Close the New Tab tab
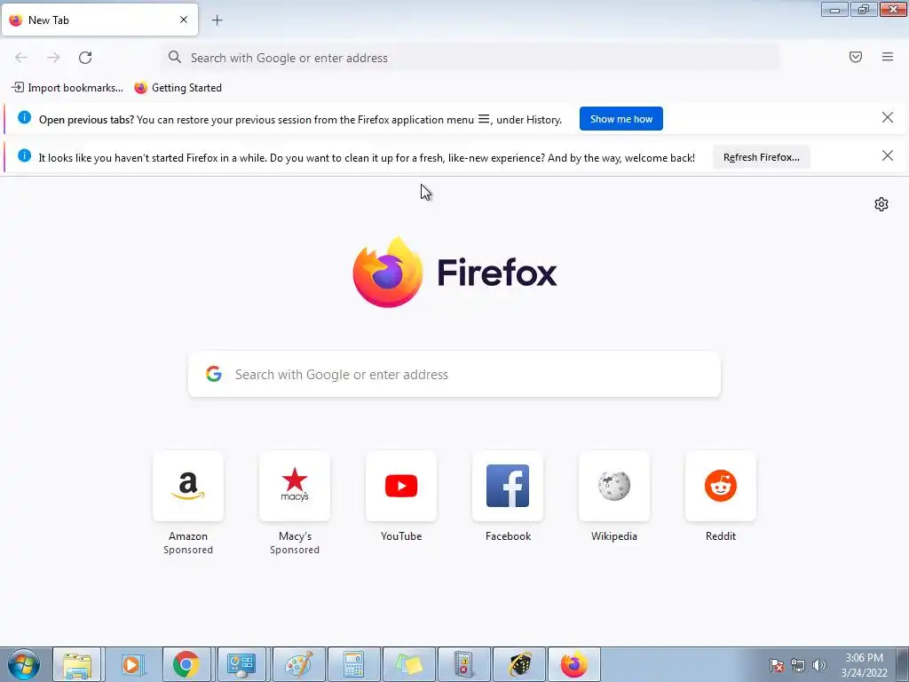909x682 pixels. click(x=183, y=20)
